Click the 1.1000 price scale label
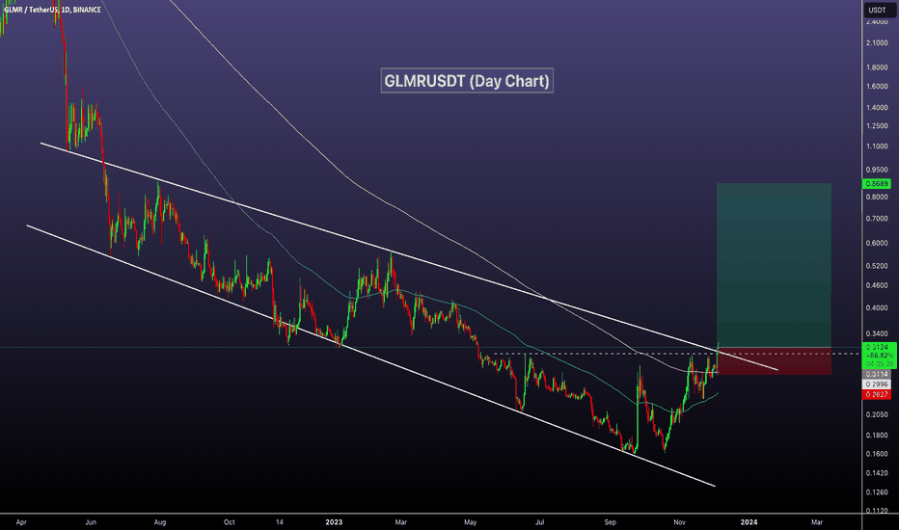The image size is (899, 530). [877, 146]
